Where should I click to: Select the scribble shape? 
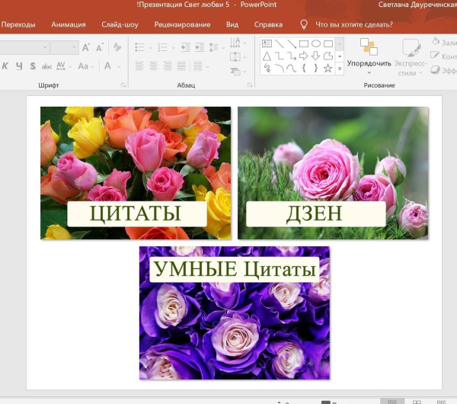pos(267,69)
